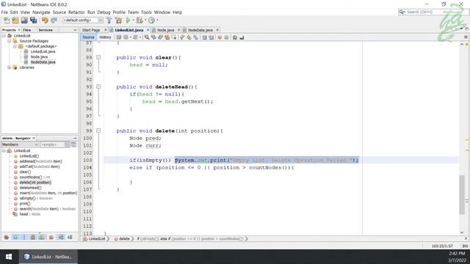Click the Previous Bookmark icon
The width and height of the screenshot is (470, 264).
182,37
